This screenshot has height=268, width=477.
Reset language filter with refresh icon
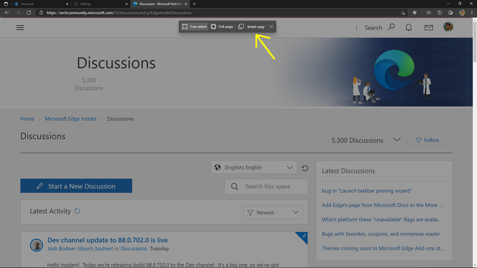point(305,168)
